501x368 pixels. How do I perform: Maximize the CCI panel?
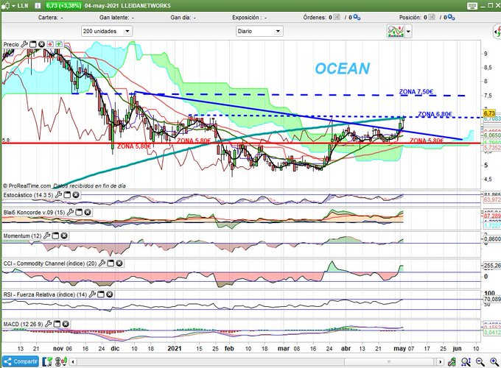point(111,263)
